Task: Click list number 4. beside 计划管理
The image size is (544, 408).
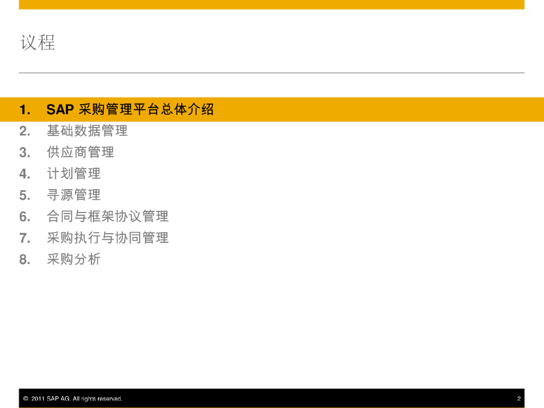Action: point(25,174)
